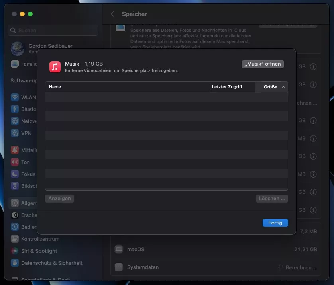Click the Ton speaker icon

click(x=15, y=162)
